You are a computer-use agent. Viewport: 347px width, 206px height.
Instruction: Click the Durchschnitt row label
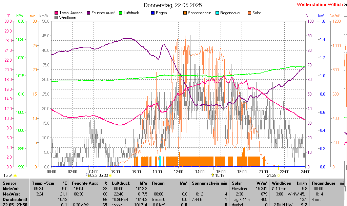click(15, 199)
